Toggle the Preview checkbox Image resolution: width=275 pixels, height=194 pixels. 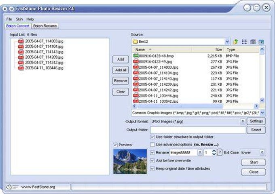(x=116, y=145)
